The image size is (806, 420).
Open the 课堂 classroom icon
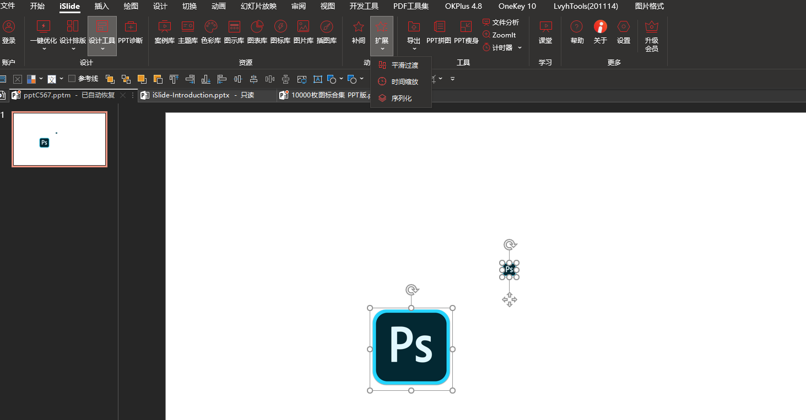545,32
